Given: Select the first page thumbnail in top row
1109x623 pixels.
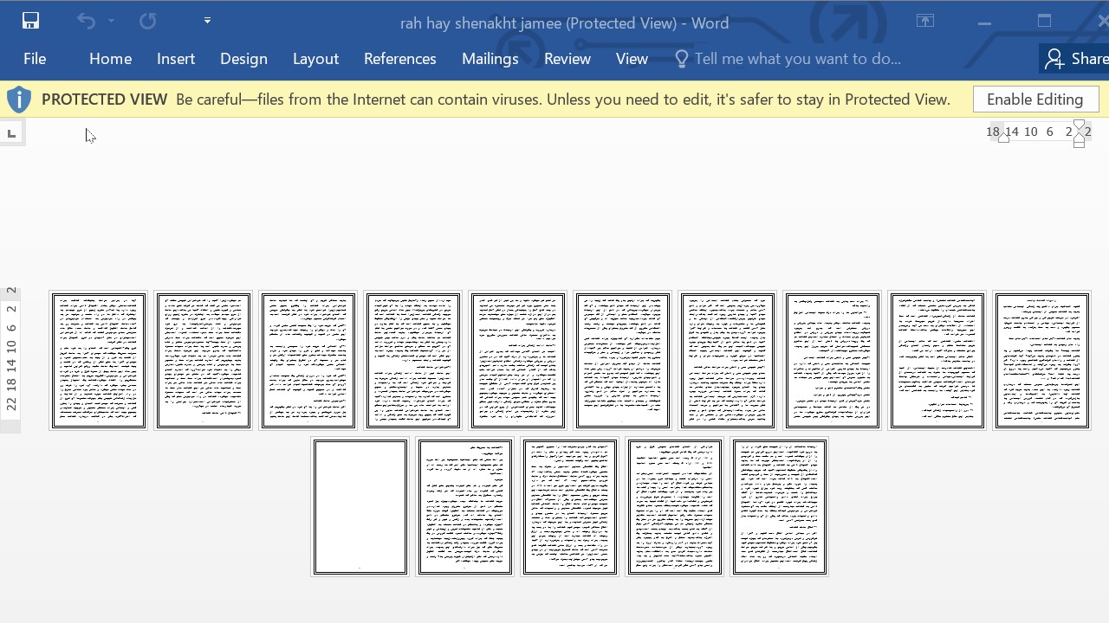Looking at the screenshot, I should 99,361.
